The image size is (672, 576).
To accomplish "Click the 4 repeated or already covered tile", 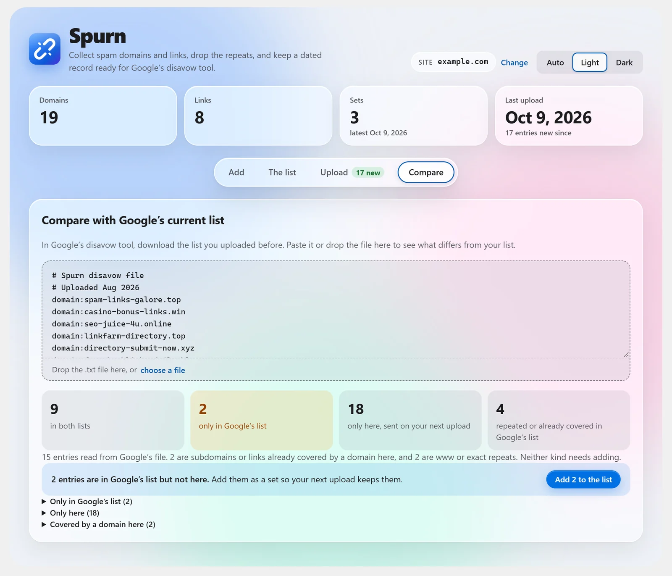I will click(559, 420).
